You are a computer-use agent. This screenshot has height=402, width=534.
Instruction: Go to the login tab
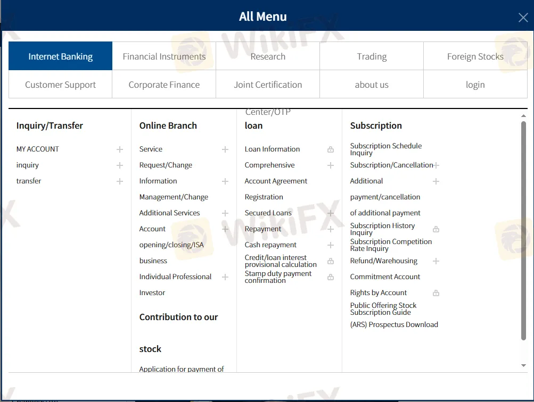(475, 85)
